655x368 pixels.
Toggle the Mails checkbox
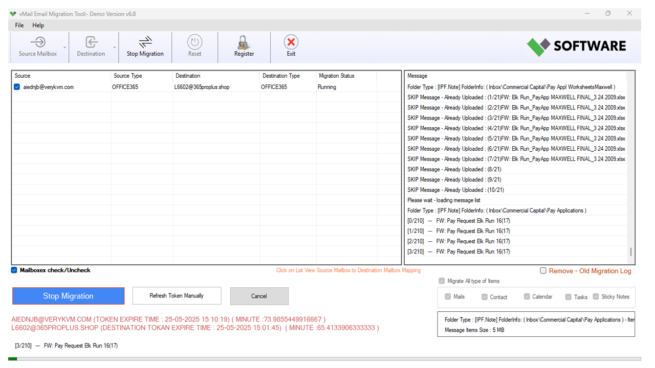click(x=448, y=296)
